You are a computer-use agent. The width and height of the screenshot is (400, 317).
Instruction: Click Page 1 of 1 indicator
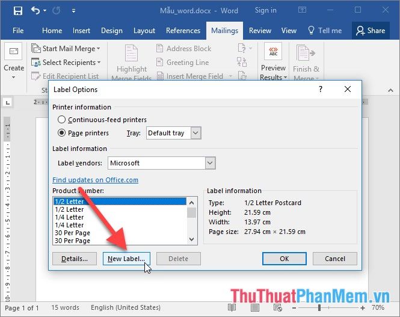coord(22,308)
